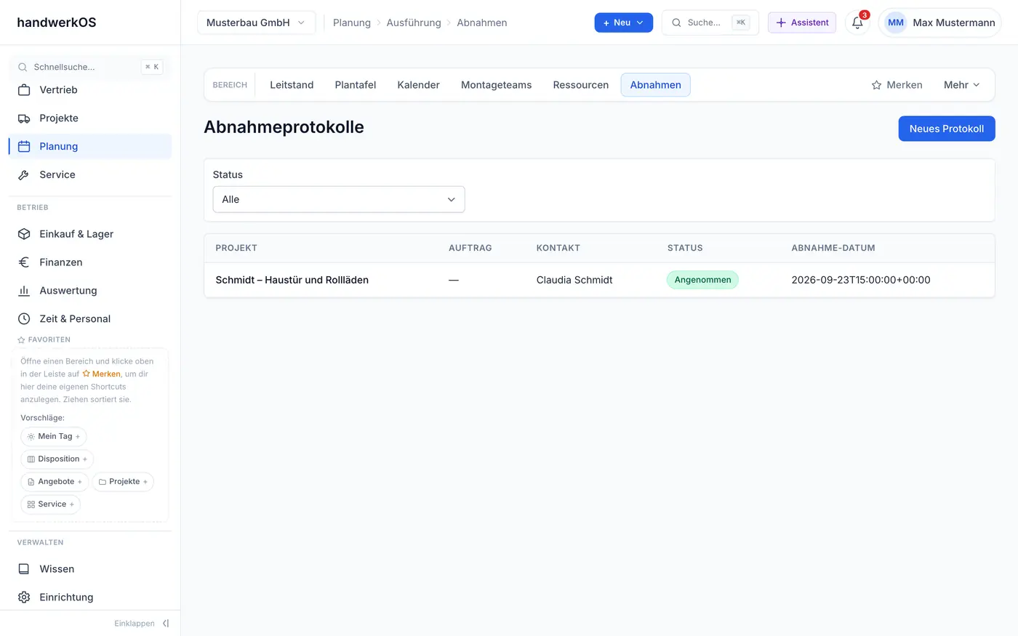
Task: Click the Merken star icon
Action: coord(876,85)
